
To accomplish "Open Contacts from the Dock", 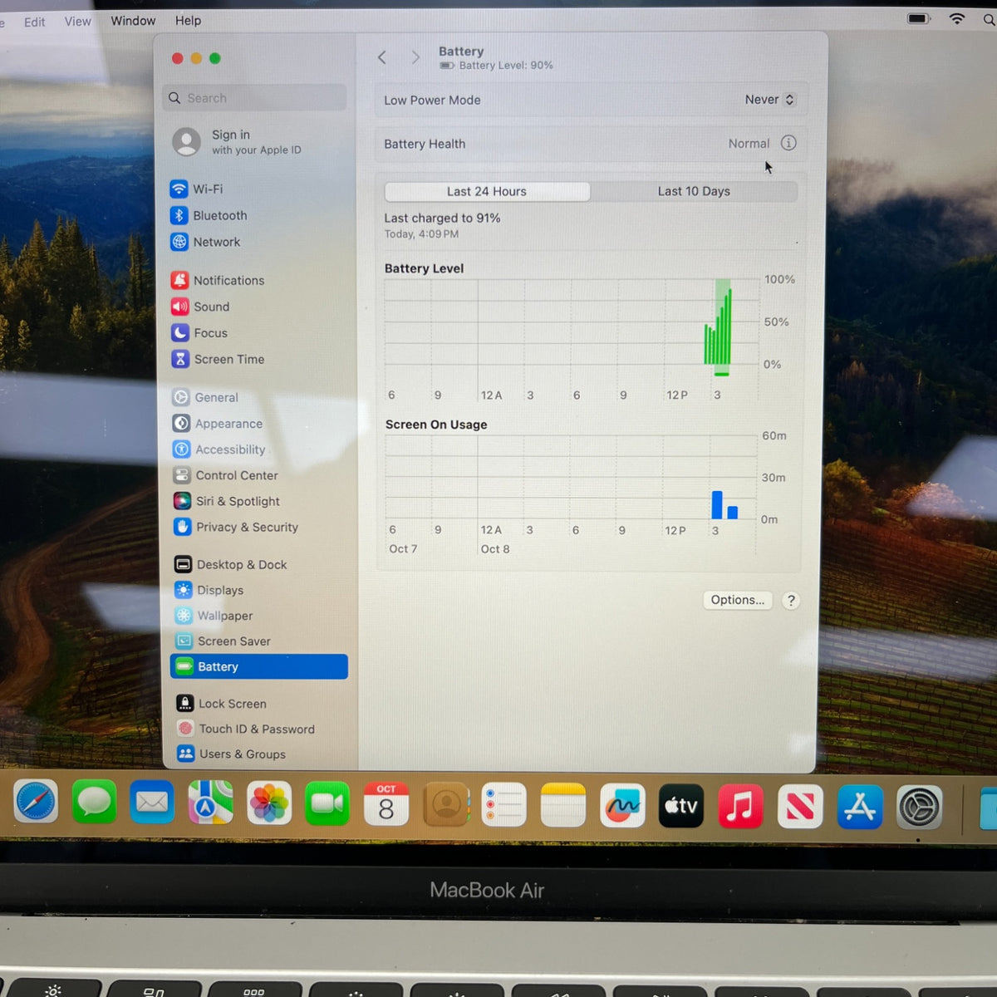I will tap(446, 804).
